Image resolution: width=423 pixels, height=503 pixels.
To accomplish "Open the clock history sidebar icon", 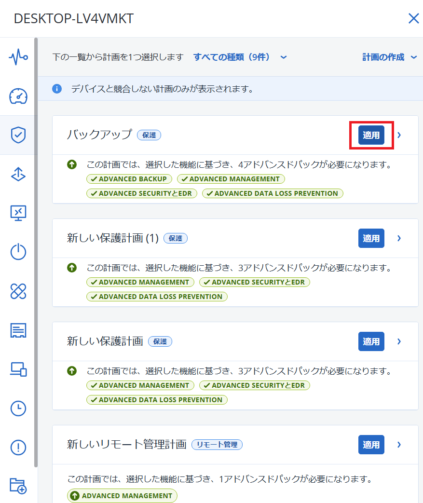I will 18,408.
